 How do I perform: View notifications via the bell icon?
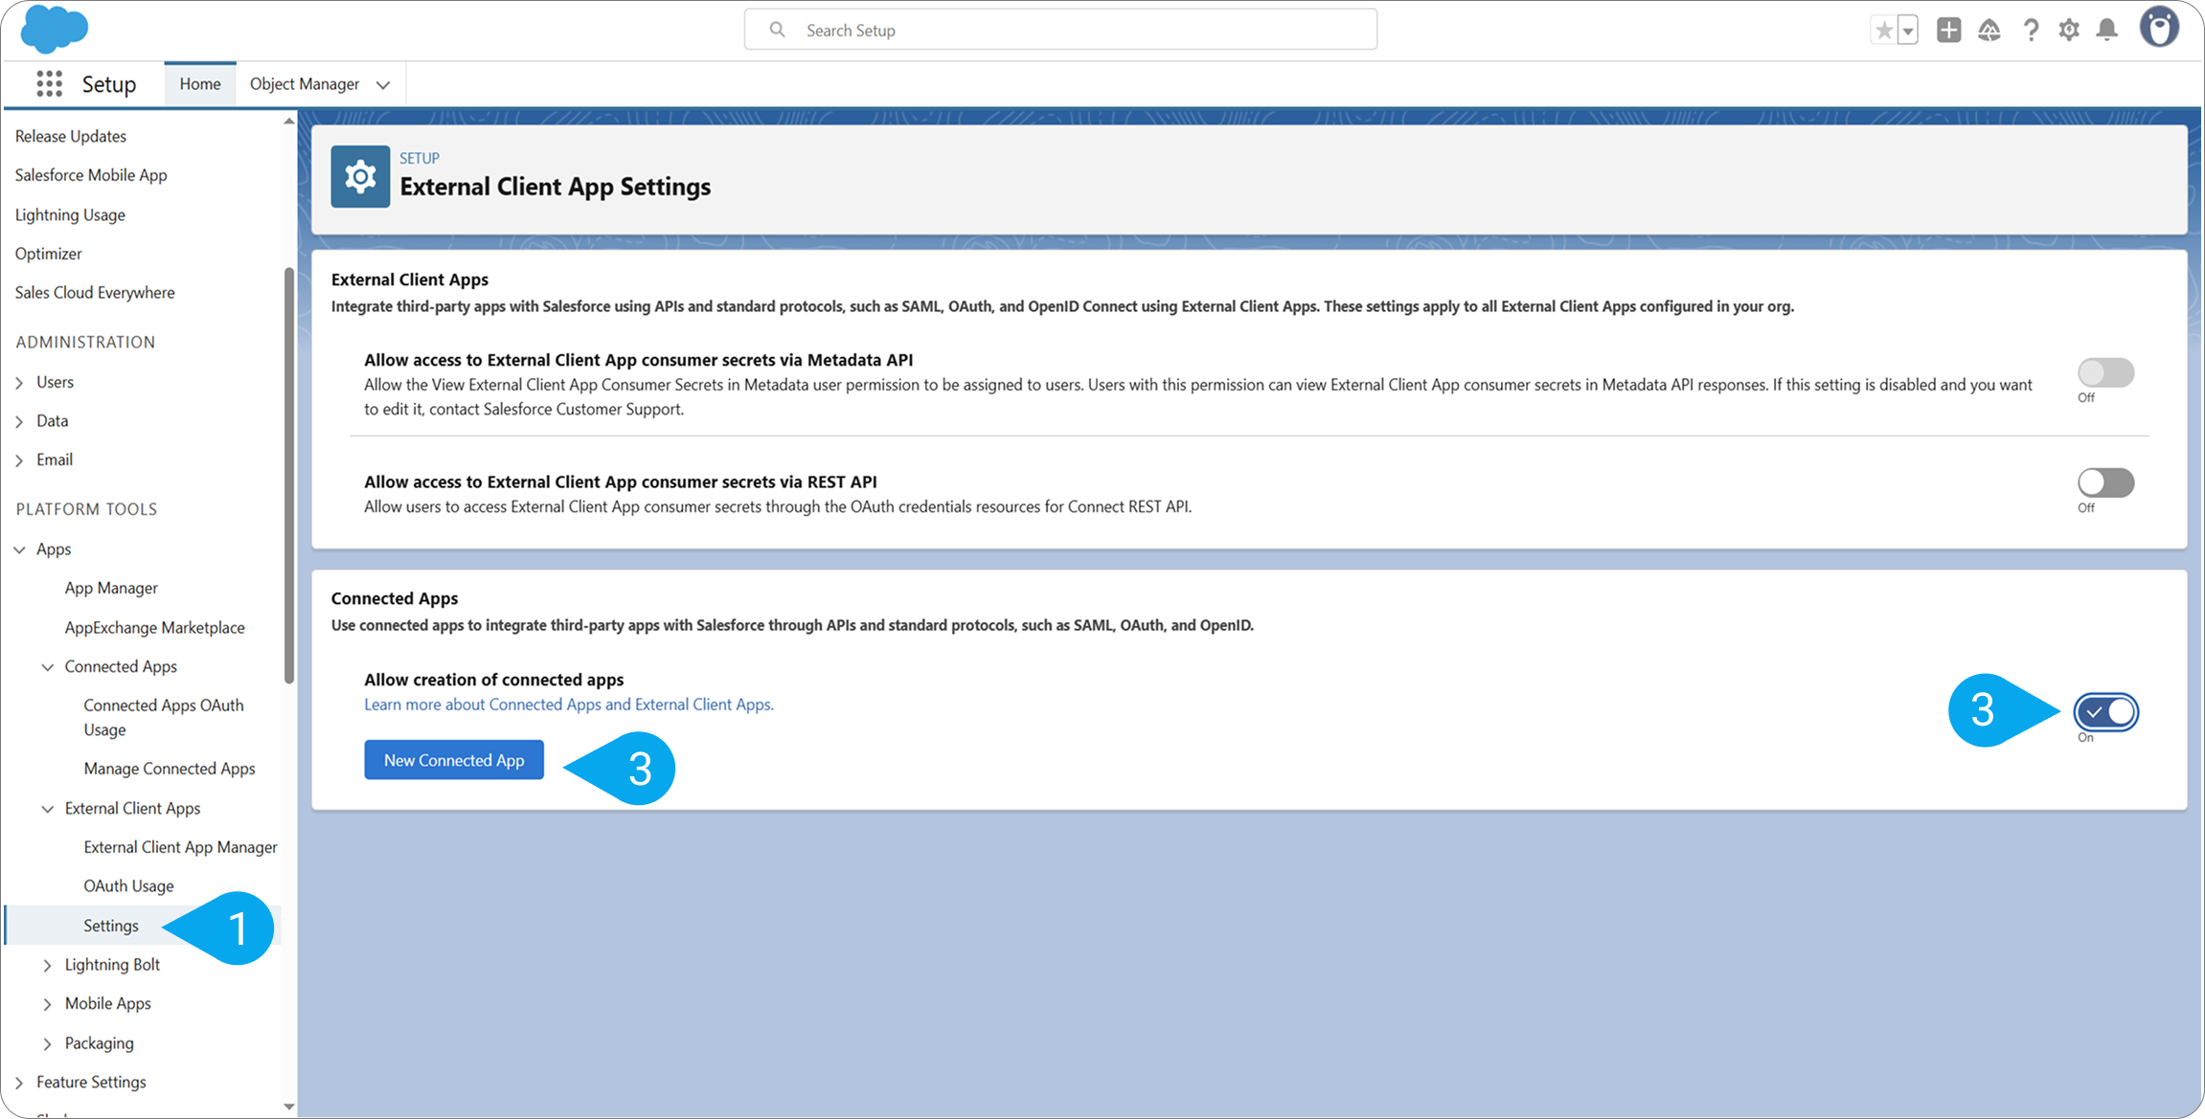click(x=2105, y=30)
